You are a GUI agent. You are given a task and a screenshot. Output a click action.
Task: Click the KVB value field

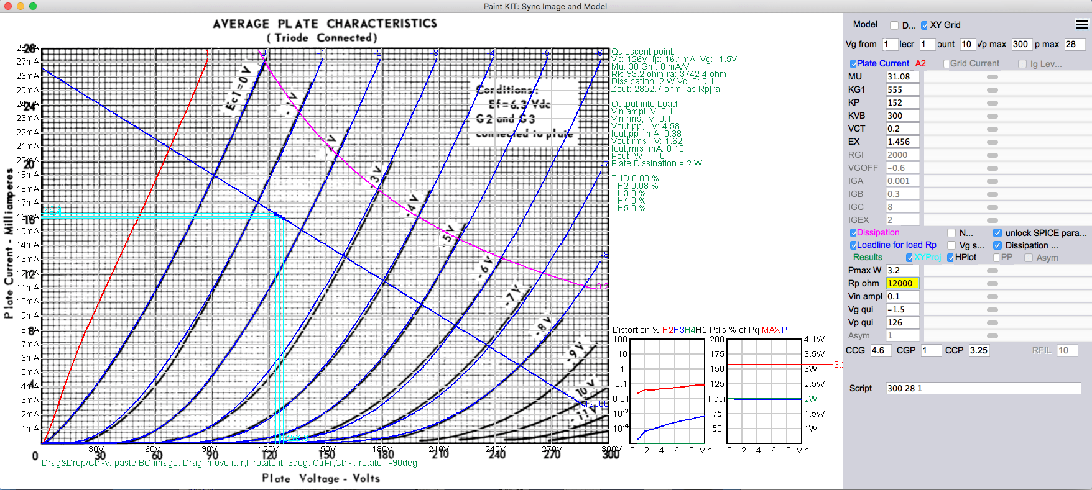(902, 116)
